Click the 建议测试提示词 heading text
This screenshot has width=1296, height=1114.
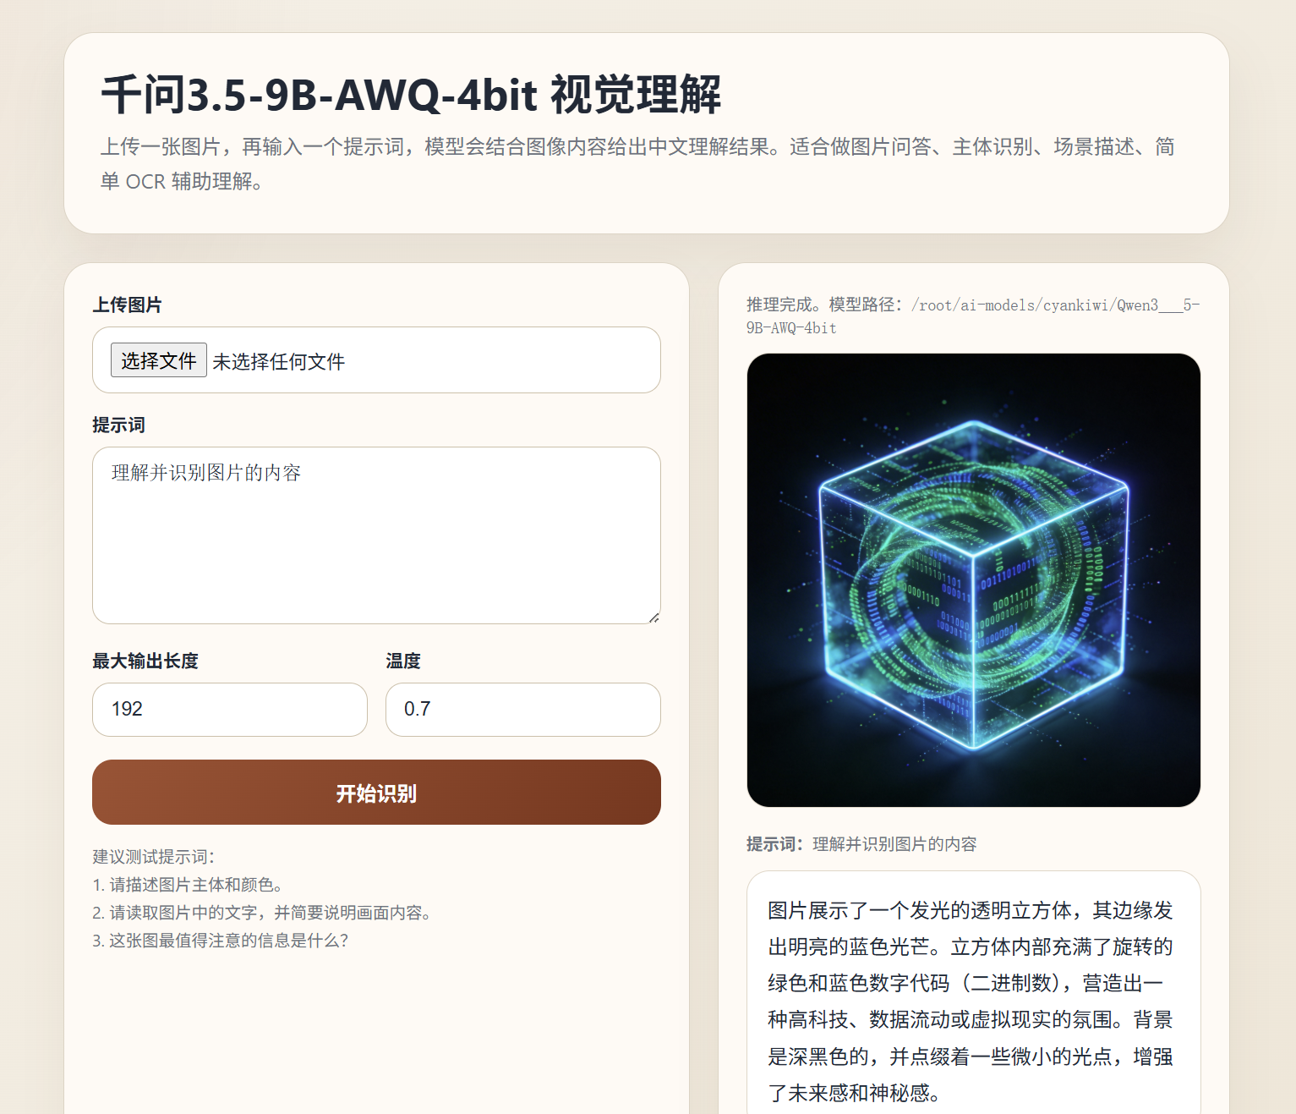point(154,857)
